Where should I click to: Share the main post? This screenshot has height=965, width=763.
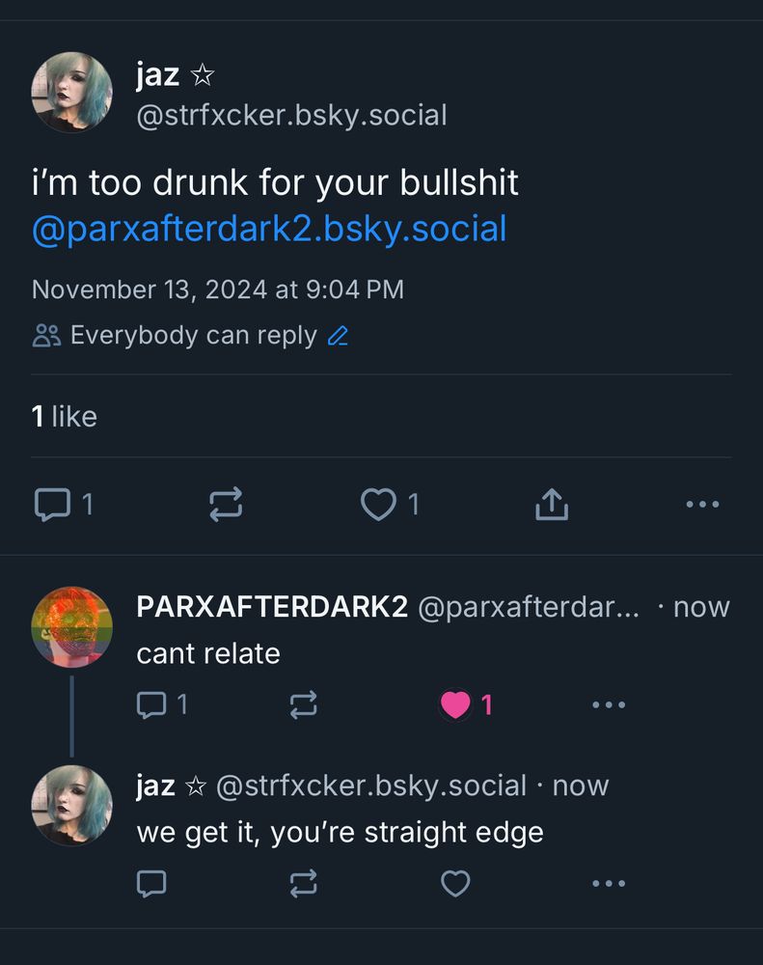click(552, 504)
